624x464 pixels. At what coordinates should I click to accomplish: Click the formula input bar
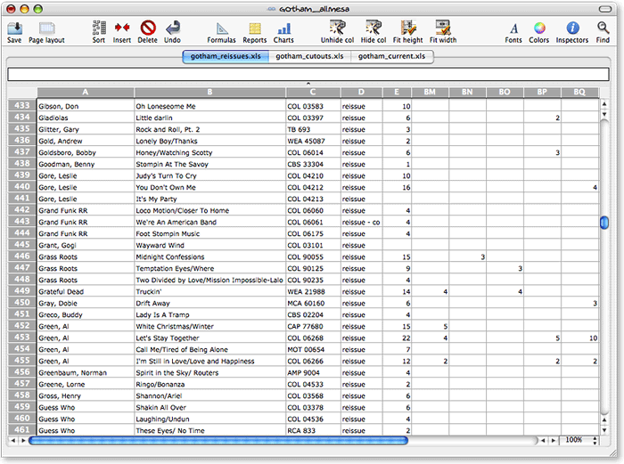[308, 74]
